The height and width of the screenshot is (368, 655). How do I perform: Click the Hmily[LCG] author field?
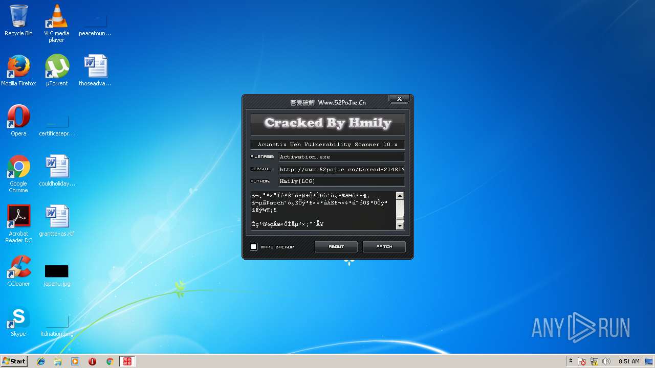click(x=341, y=181)
